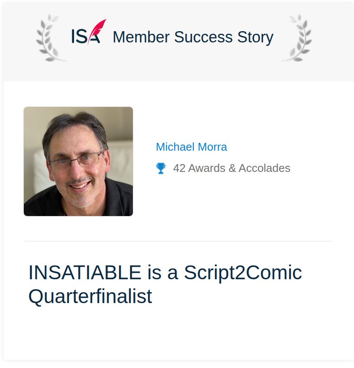Open the Michael Morra profile link

pos(191,147)
